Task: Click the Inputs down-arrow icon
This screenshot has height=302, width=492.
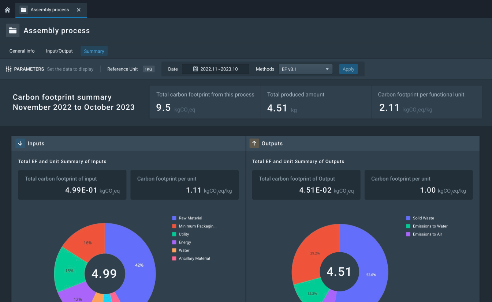Action: click(20, 143)
